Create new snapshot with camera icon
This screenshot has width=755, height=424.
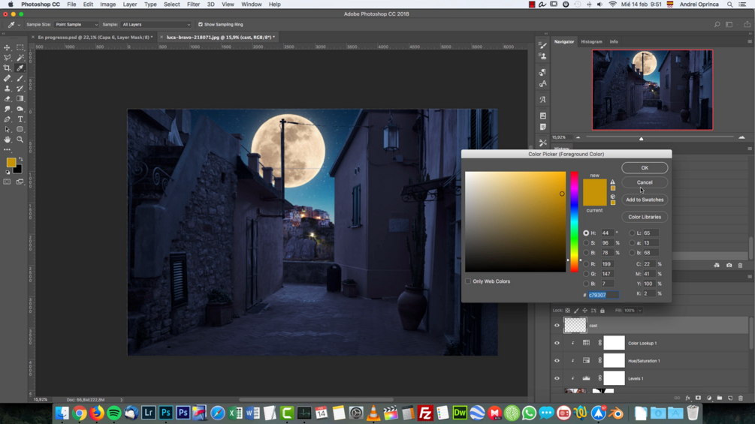pos(729,266)
